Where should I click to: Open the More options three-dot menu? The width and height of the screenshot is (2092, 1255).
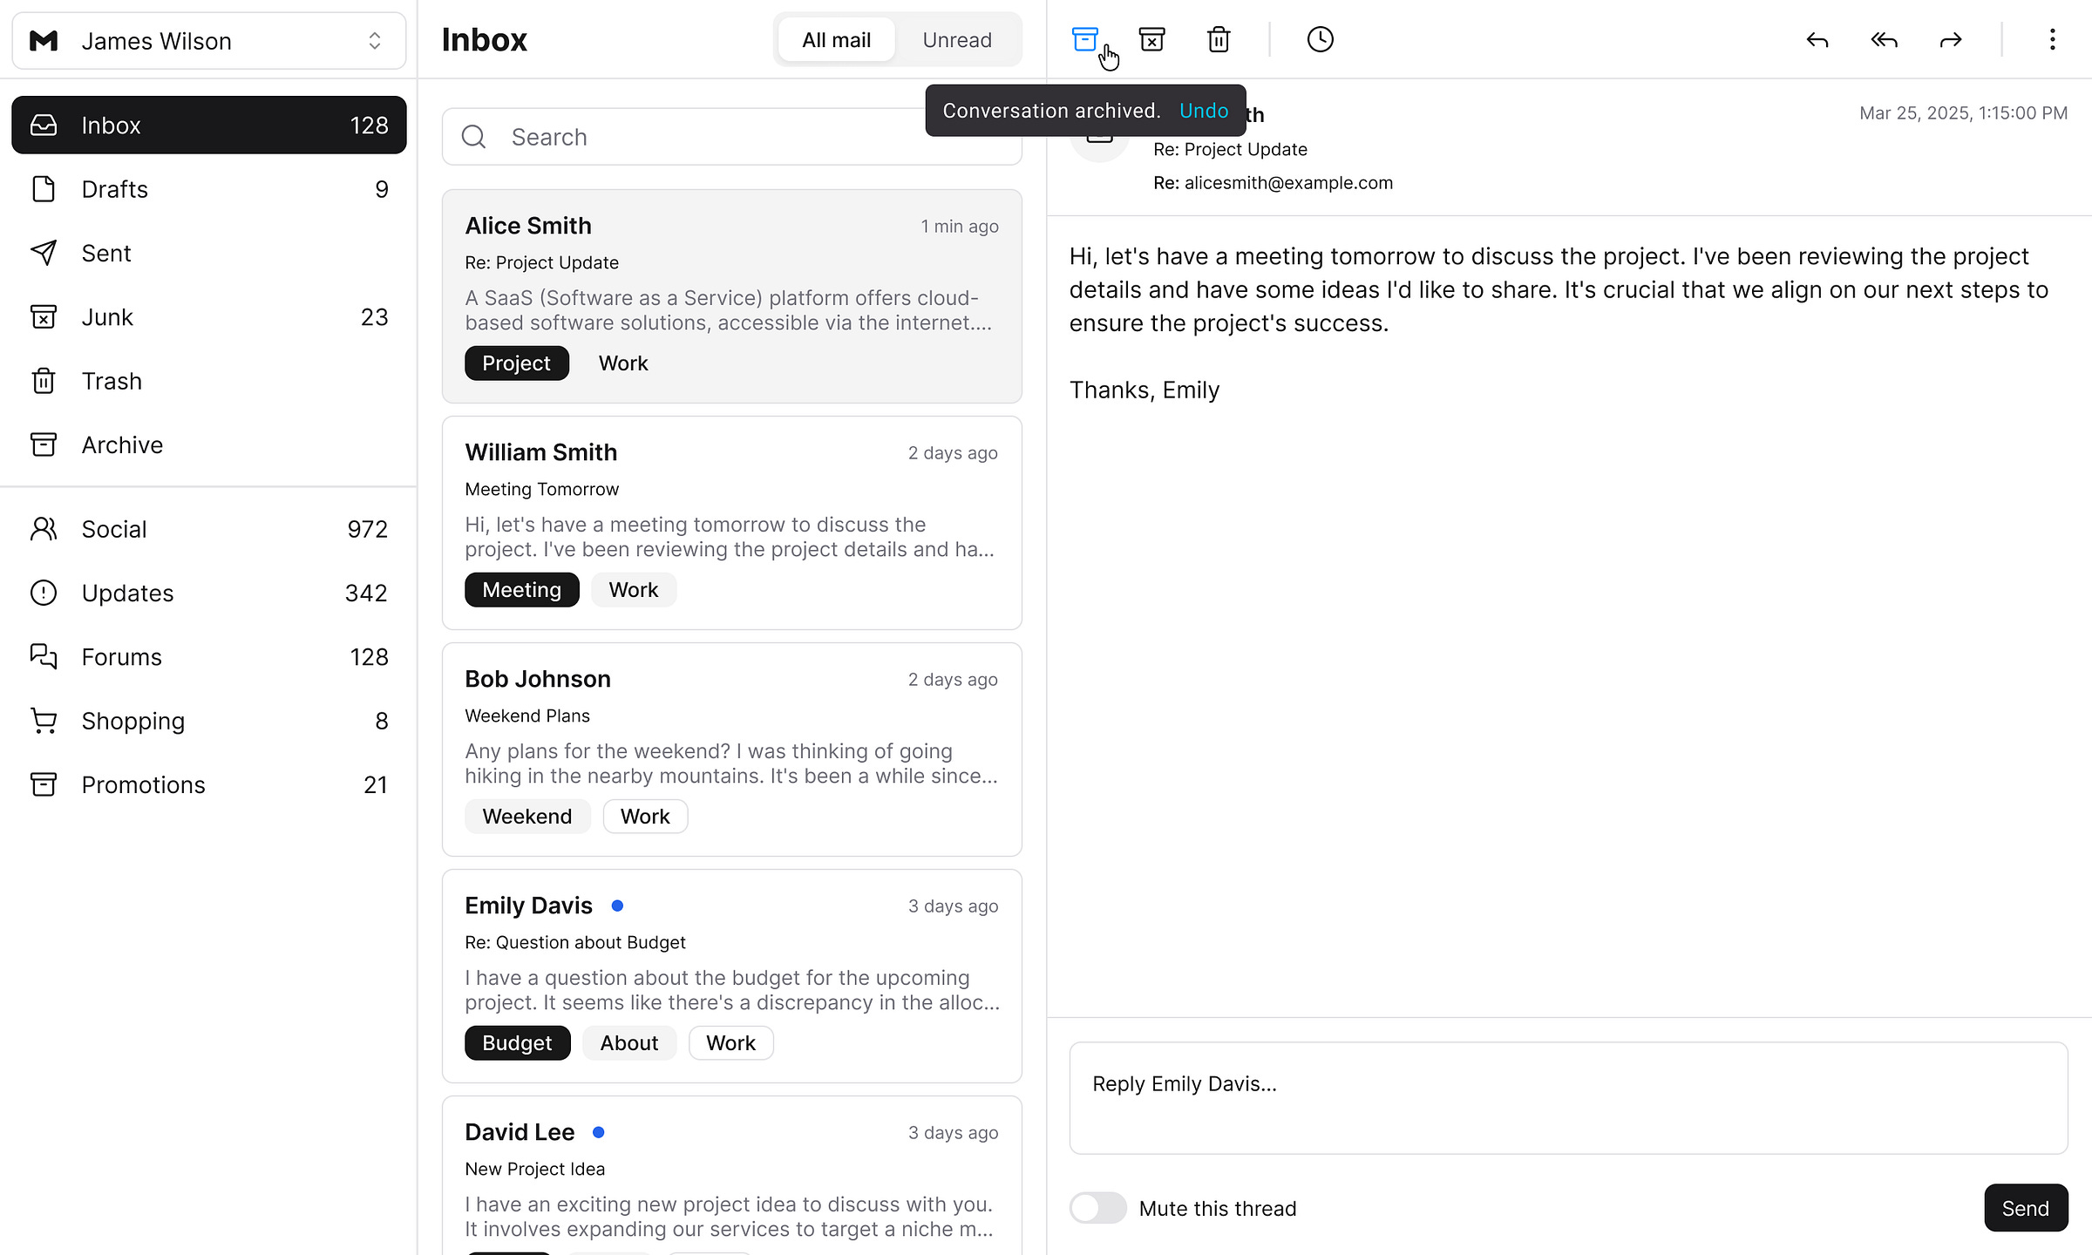(2052, 39)
